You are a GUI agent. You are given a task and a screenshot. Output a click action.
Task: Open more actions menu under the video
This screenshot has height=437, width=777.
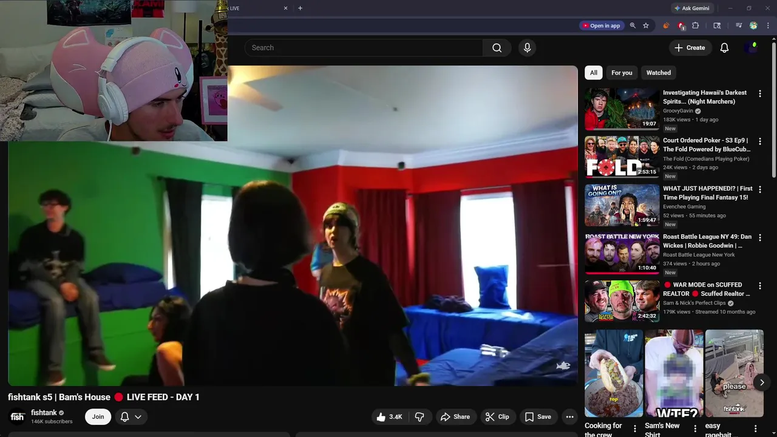[x=569, y=417]
